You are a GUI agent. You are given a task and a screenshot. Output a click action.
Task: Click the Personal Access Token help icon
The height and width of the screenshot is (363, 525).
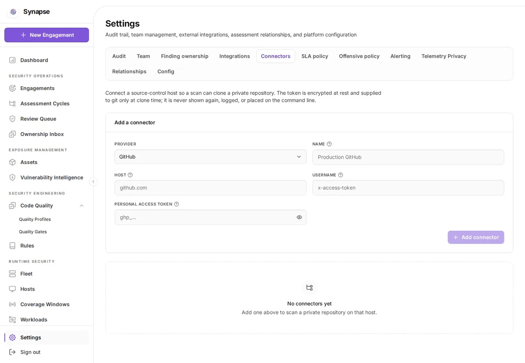[176, 204]
